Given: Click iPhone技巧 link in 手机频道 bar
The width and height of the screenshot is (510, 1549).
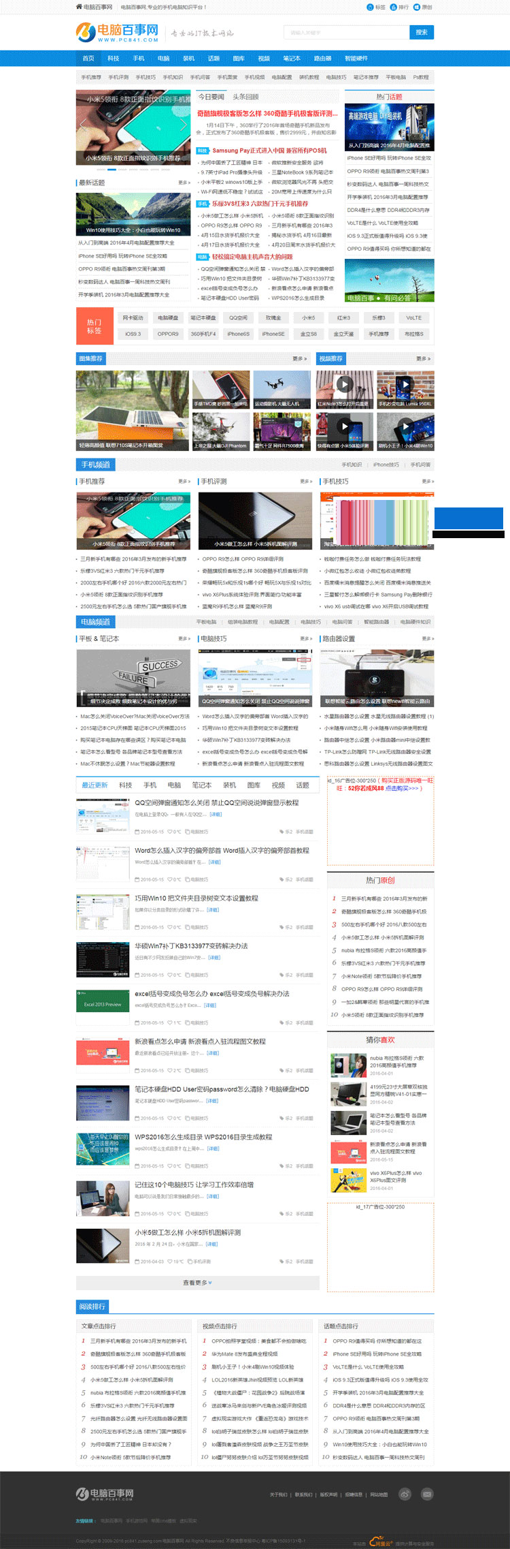Looking at the screenshot, I should (386, 465).
